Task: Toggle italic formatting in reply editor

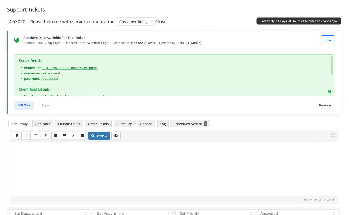Action: coord(26,136)
